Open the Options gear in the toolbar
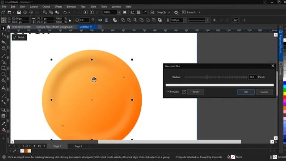This screenshot has height=161, width=286. (176, 13)
